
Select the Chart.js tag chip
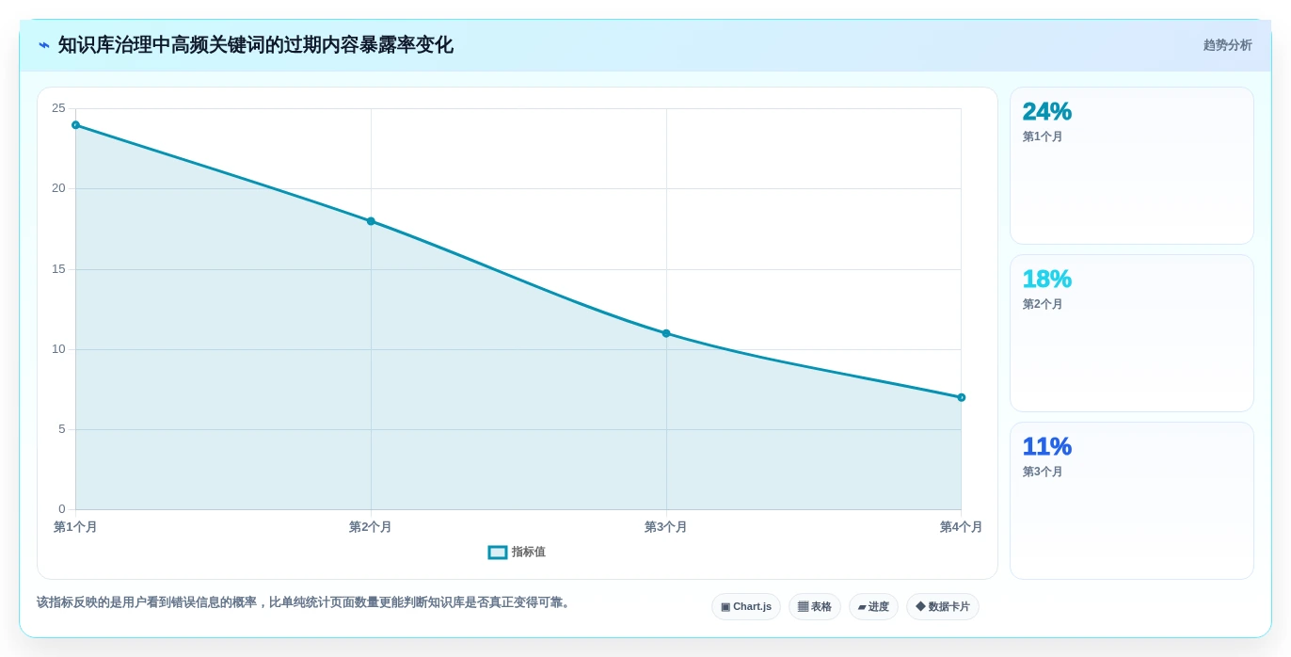pyautogui.click(x=746, y=607)
